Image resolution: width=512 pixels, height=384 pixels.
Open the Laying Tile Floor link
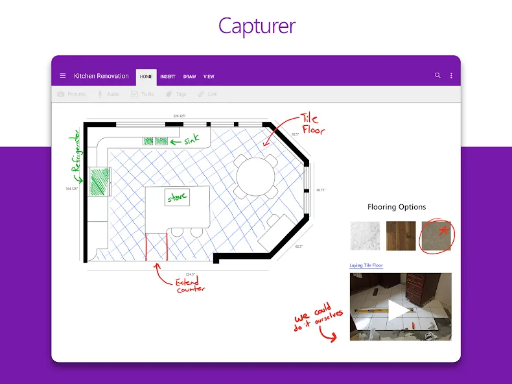pos(366,265)
